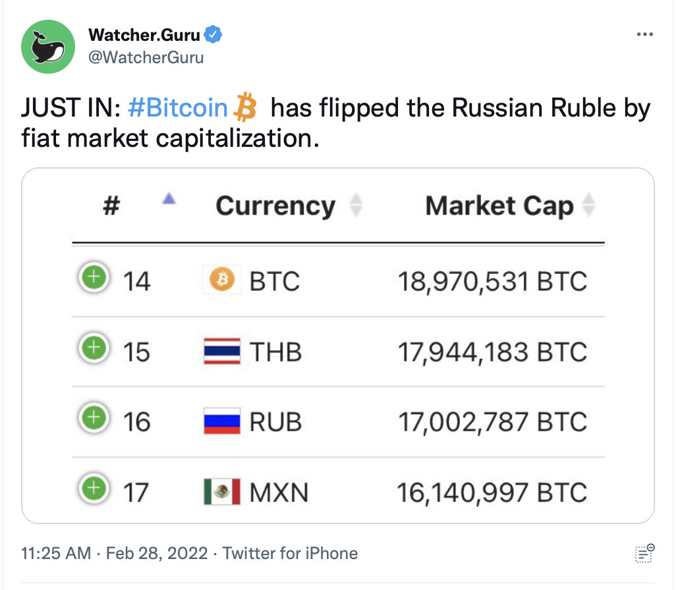Click the Watcher.Guru display name
This screenshot has height=590, width=680.
[144, 35]
